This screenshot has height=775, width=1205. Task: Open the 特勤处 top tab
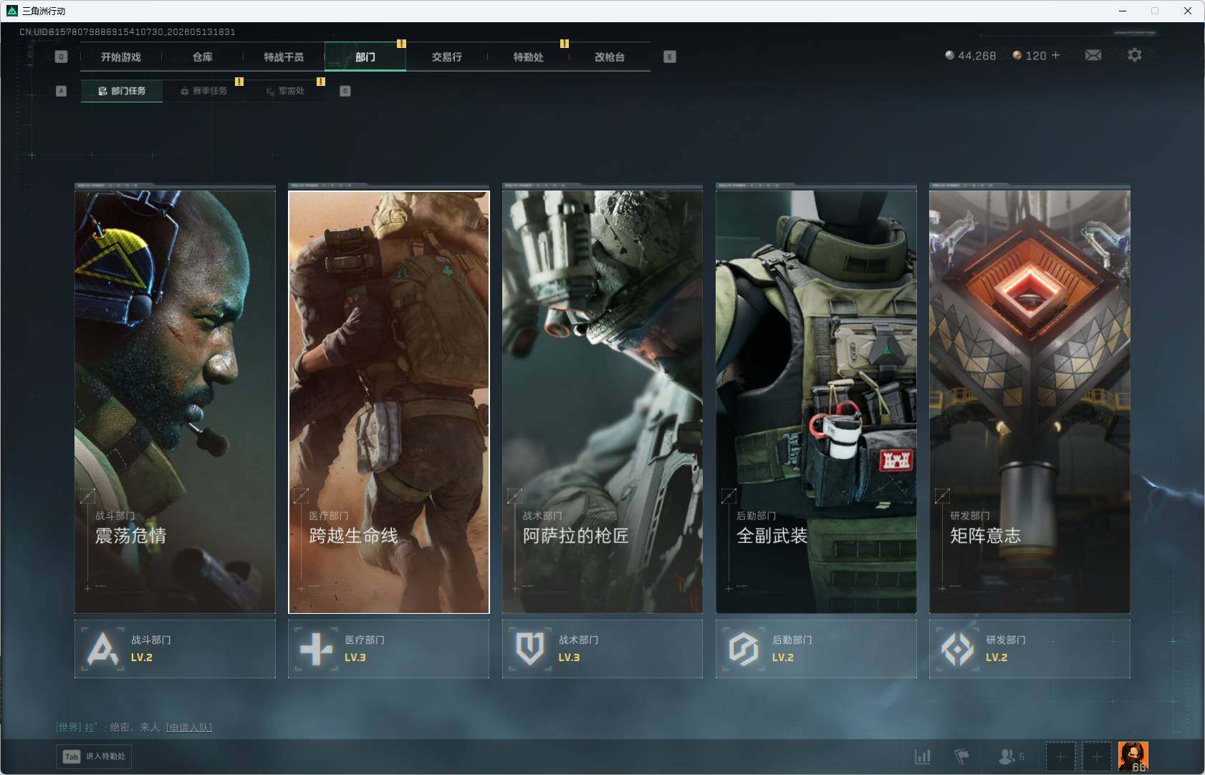click(x=528, y=57)
